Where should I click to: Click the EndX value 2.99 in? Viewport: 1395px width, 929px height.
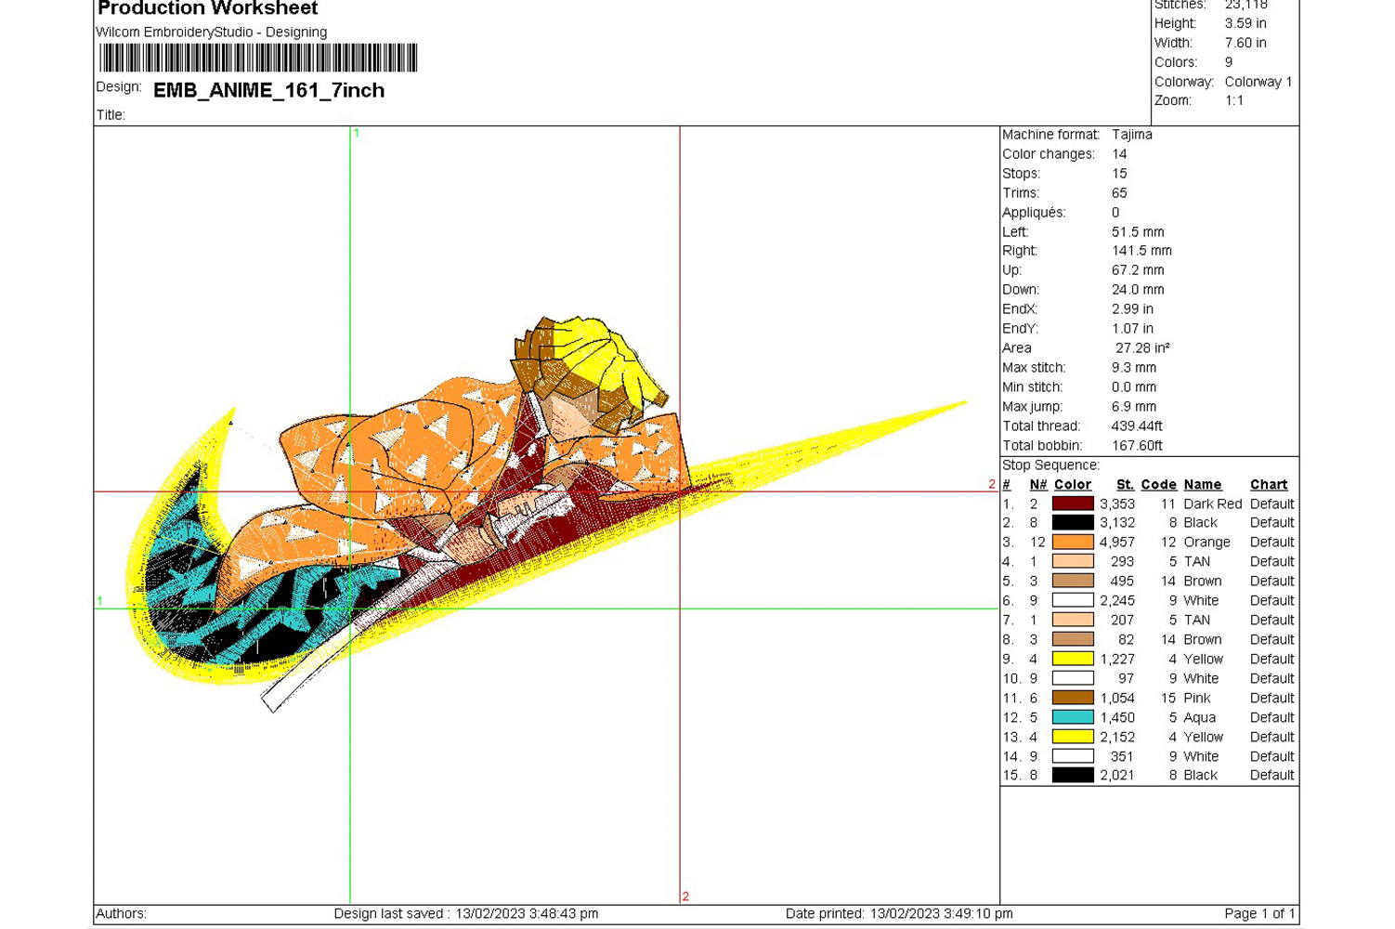coord(1132,309)
